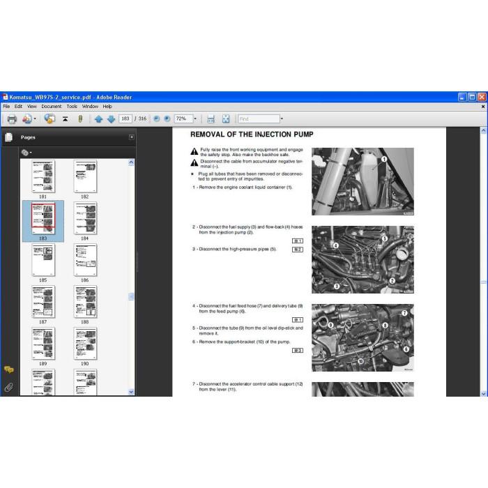Open the Find options dropdown arrow
The image size is (488, 488).
282,119
